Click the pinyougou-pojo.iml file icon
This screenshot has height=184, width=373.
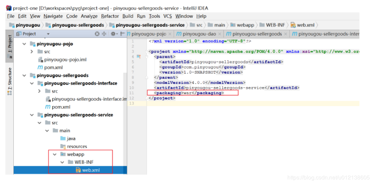[x=40, y=59]
